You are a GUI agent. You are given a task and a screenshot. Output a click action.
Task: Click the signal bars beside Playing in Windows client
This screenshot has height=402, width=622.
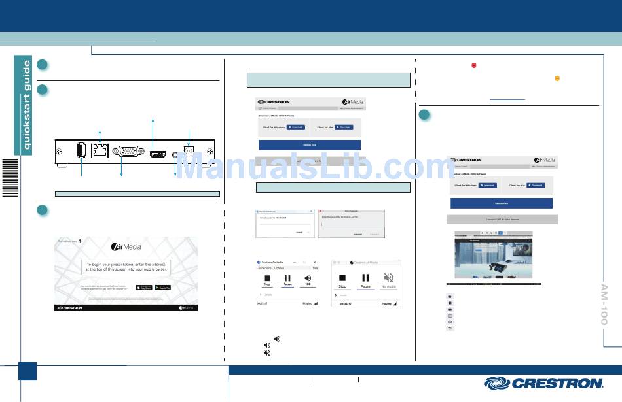click(x=316, y=303)
